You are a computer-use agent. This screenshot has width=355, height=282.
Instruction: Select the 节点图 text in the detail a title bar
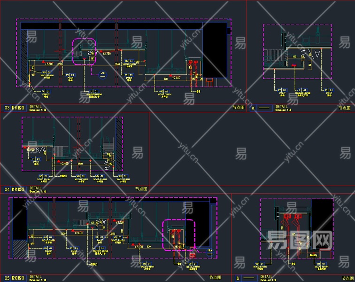(344, 108)
